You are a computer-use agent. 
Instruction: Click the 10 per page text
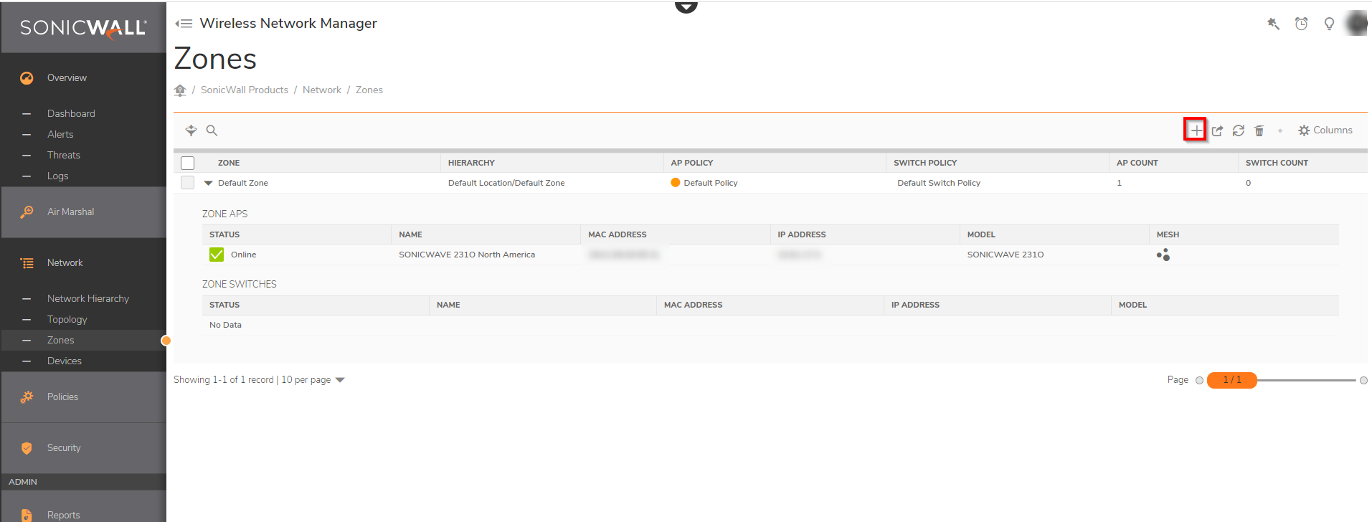[306, 380]
